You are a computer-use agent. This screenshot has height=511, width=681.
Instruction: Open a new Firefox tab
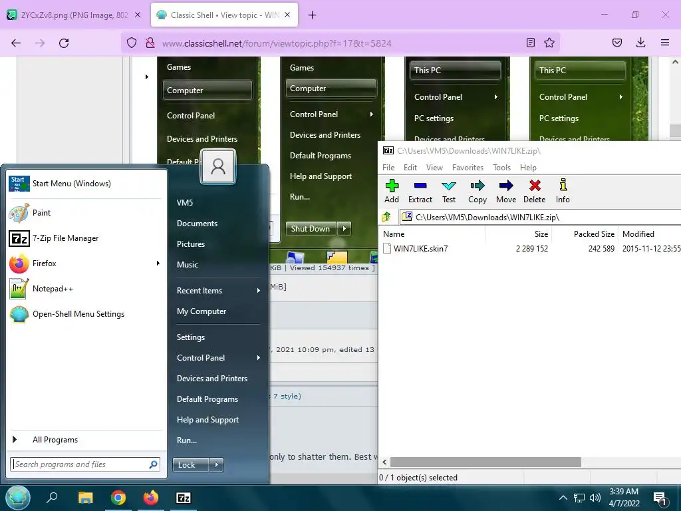312,15
